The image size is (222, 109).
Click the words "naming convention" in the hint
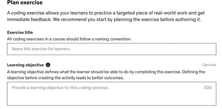(113, 39)
